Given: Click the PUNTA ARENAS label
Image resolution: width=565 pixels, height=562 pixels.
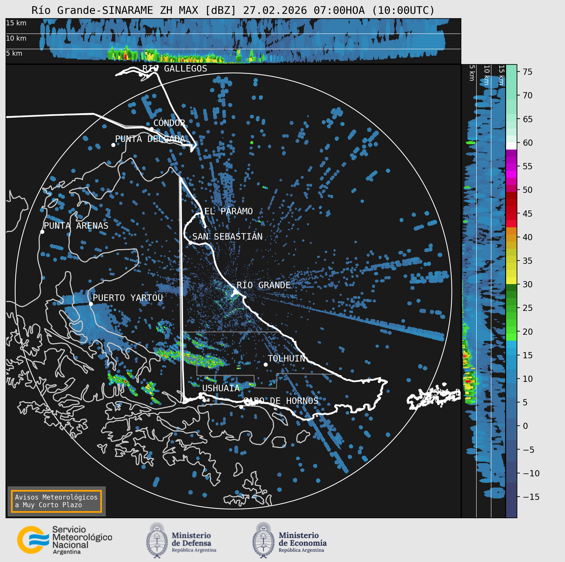Looking at the screenshot, I should pos(76,226).
